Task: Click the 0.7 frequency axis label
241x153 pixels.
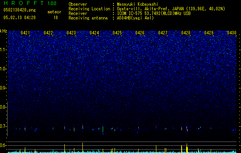Action: (x=3, y=126)
